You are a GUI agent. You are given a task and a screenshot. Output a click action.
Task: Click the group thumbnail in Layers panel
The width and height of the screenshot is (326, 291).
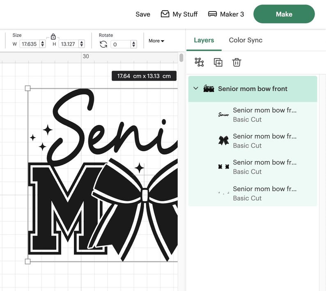[x=209, y=89]
